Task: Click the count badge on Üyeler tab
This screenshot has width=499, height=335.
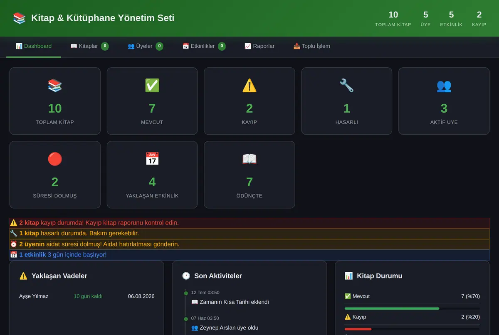Action: point(159,46)
